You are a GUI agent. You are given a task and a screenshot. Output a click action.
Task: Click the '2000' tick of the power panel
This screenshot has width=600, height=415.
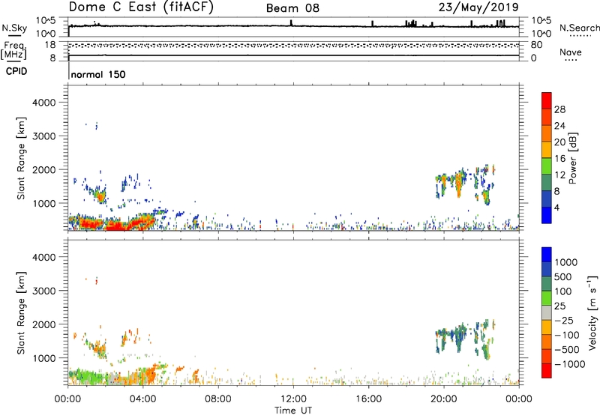pyautogui.click(x=43, y=169)
